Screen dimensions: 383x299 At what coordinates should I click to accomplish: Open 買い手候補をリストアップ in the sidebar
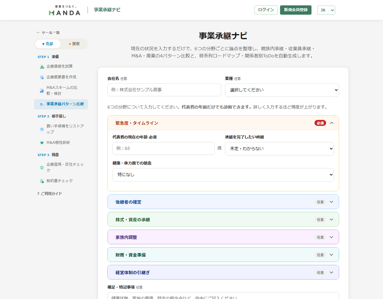[x=61, y=129]
